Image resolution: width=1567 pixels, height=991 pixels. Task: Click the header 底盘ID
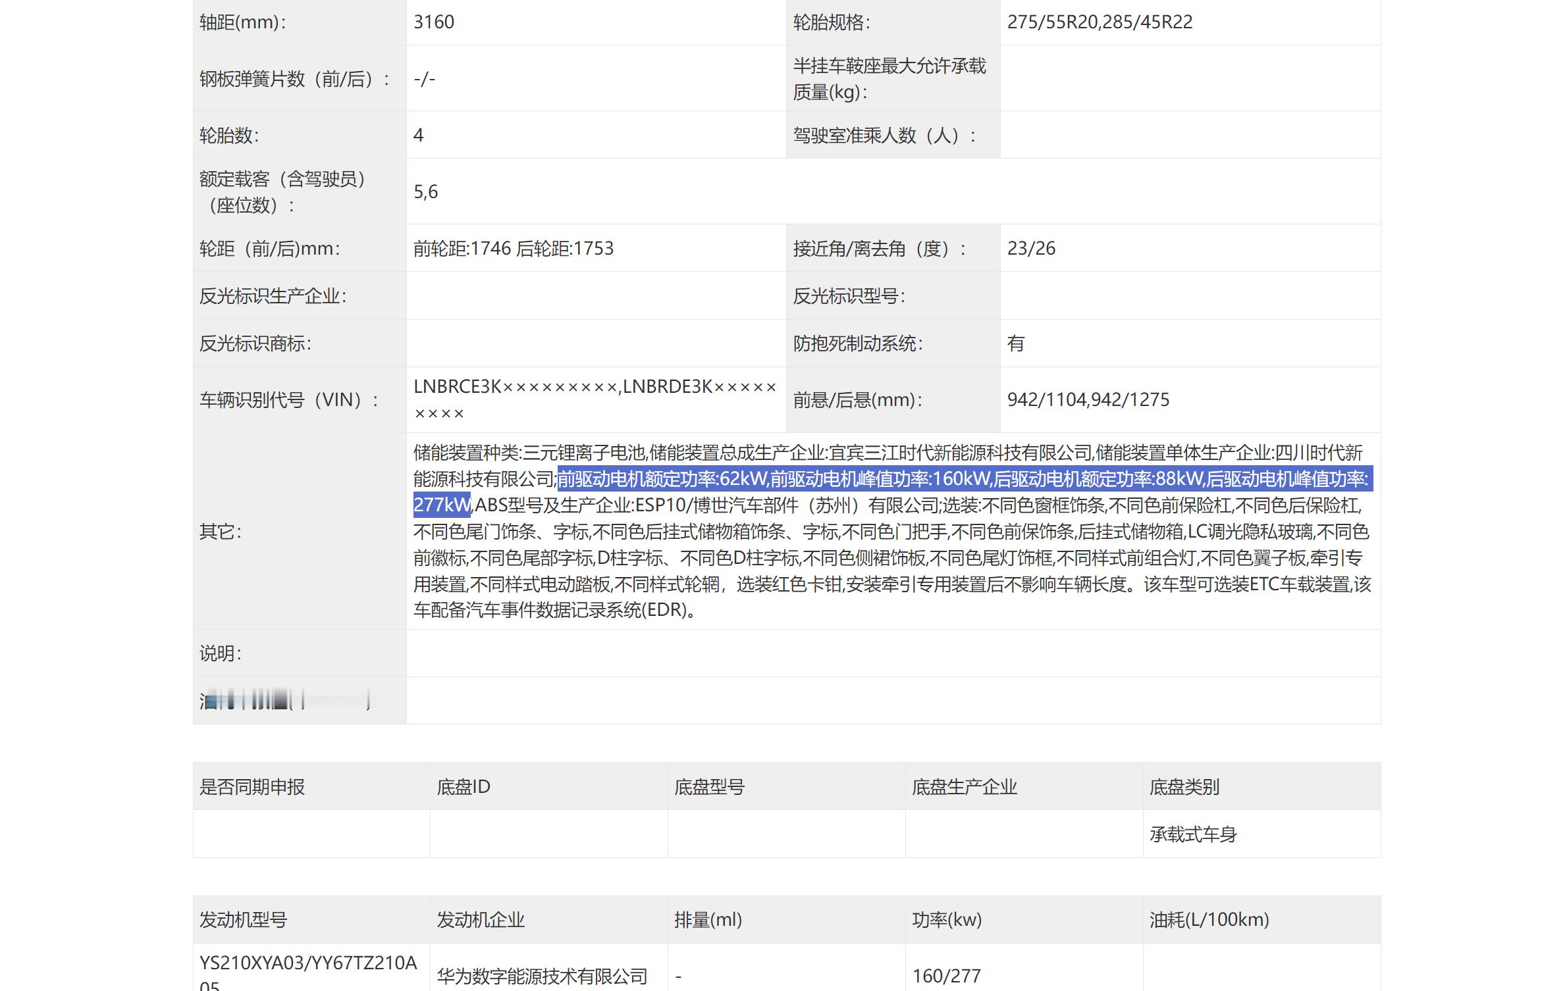point(464,786)
